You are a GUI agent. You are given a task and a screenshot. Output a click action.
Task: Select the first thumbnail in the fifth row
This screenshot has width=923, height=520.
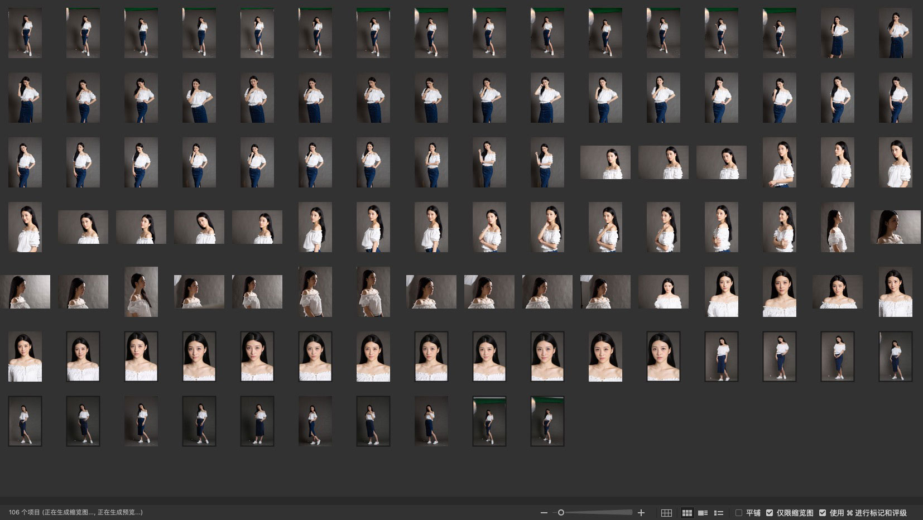tap(25, 292)
